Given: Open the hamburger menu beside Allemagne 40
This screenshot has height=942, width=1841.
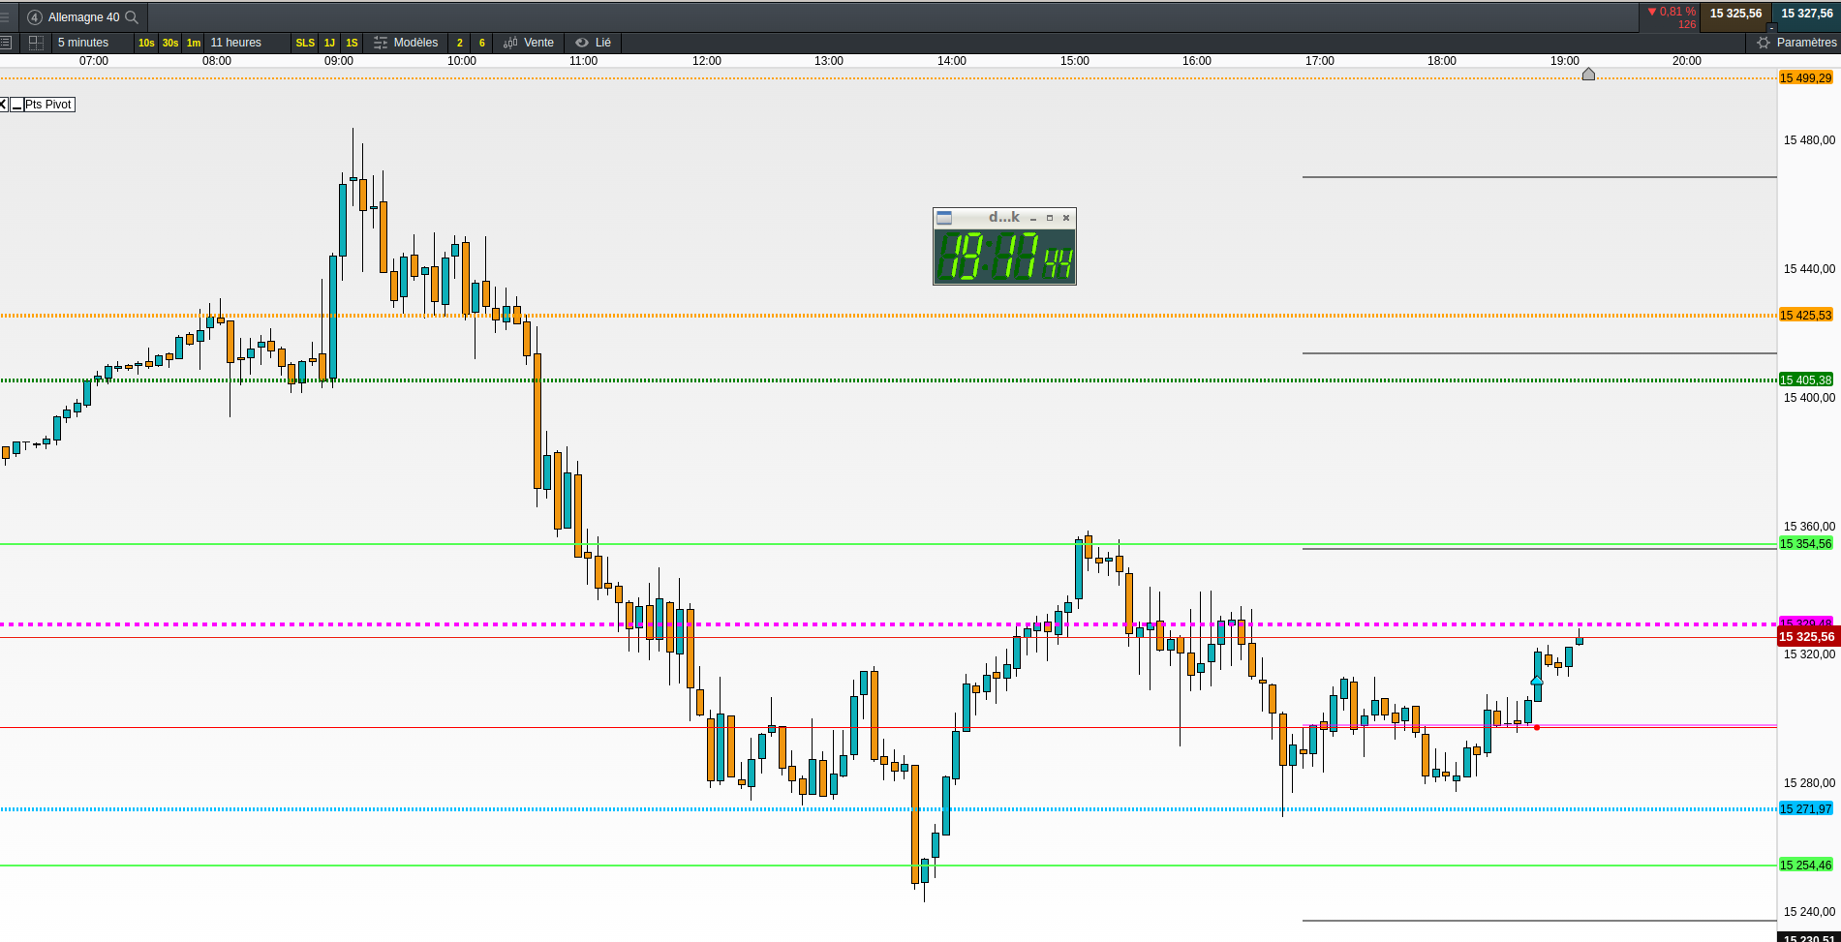Looking at the screenshot, I should [x=5, y=16].
